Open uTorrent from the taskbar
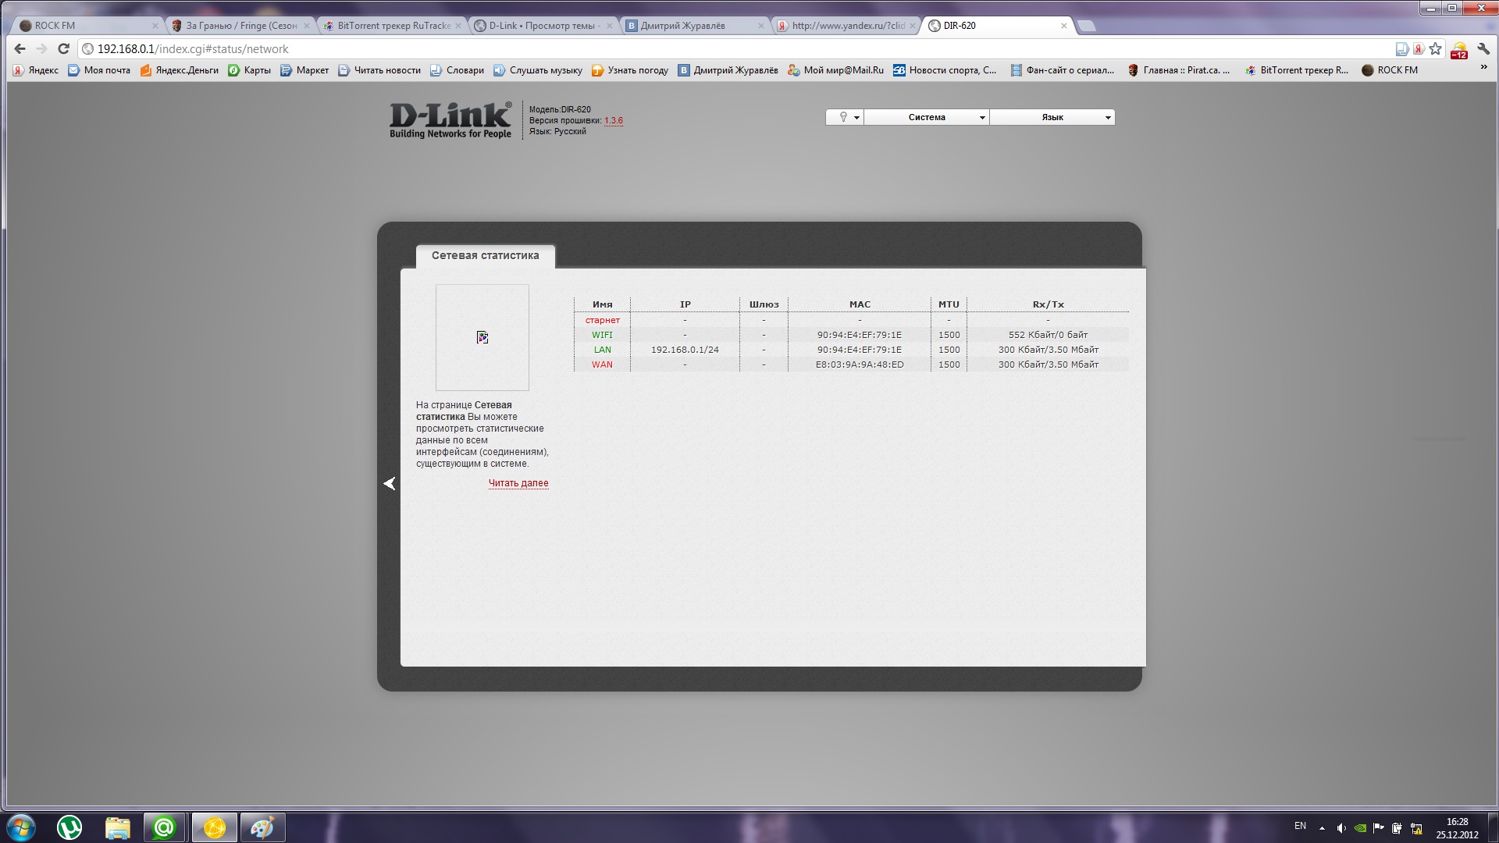The width and height of the screenshot is (1499, 843). 69,827
